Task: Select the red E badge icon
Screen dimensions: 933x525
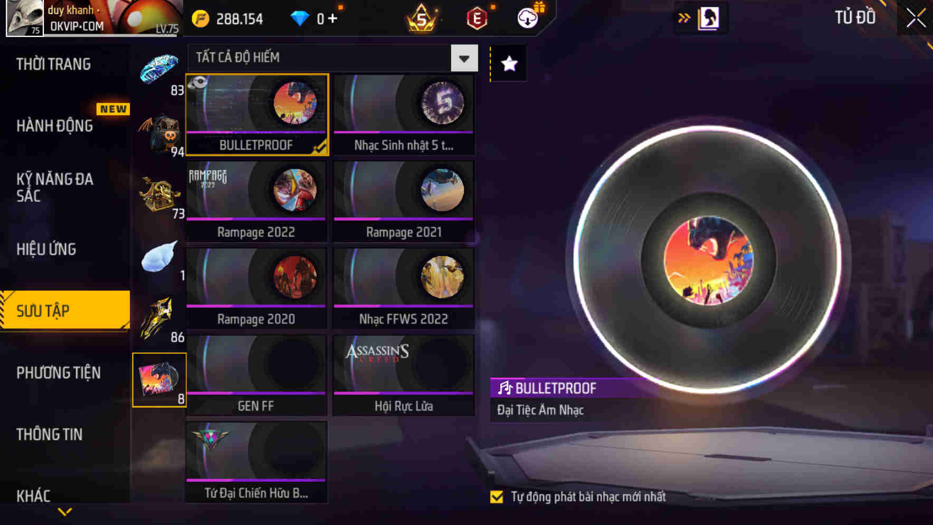Action: pyautogui.click(x=477, y=19)
